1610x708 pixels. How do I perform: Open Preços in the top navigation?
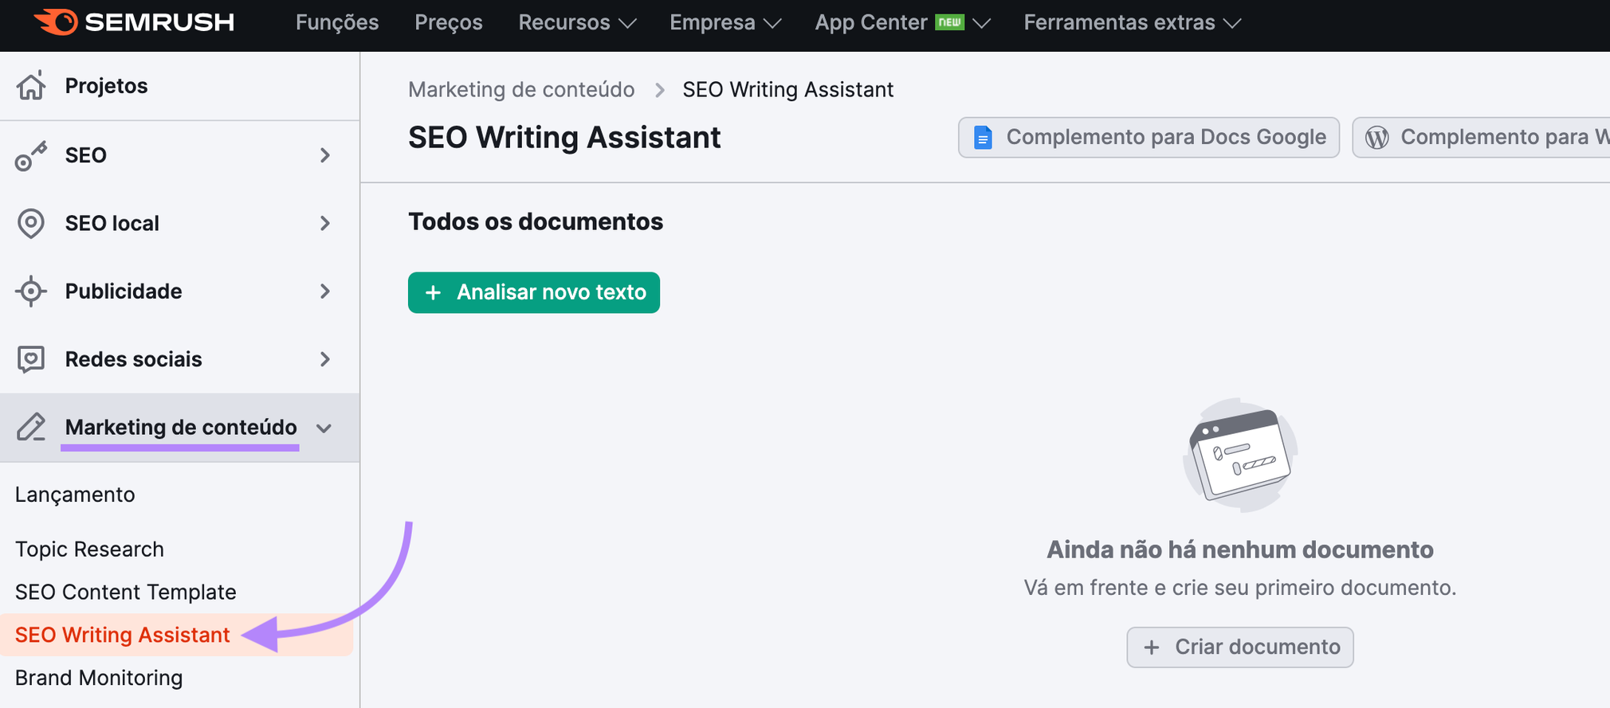click(449, 22)
